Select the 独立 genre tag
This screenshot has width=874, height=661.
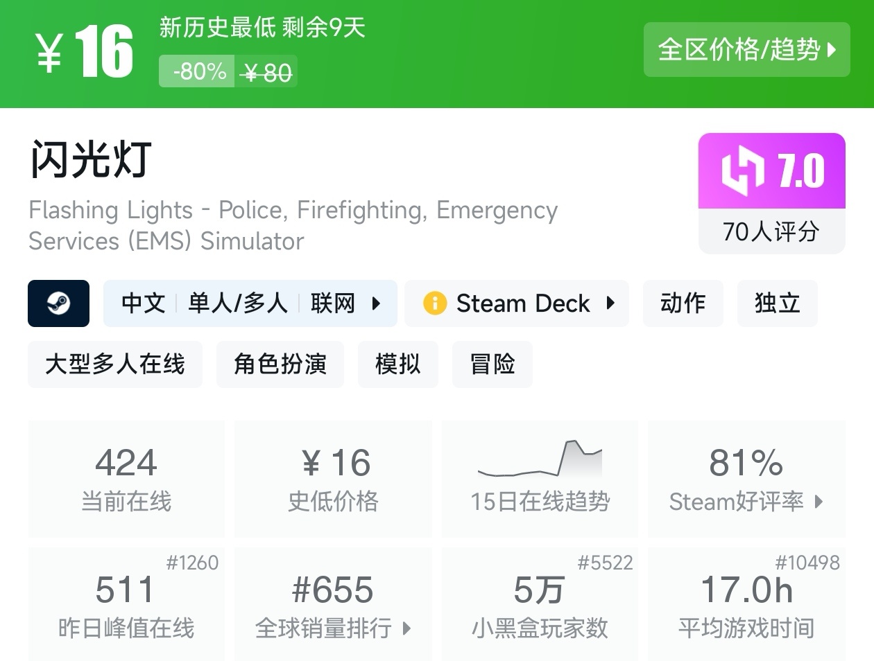click(x=777, y=303)
